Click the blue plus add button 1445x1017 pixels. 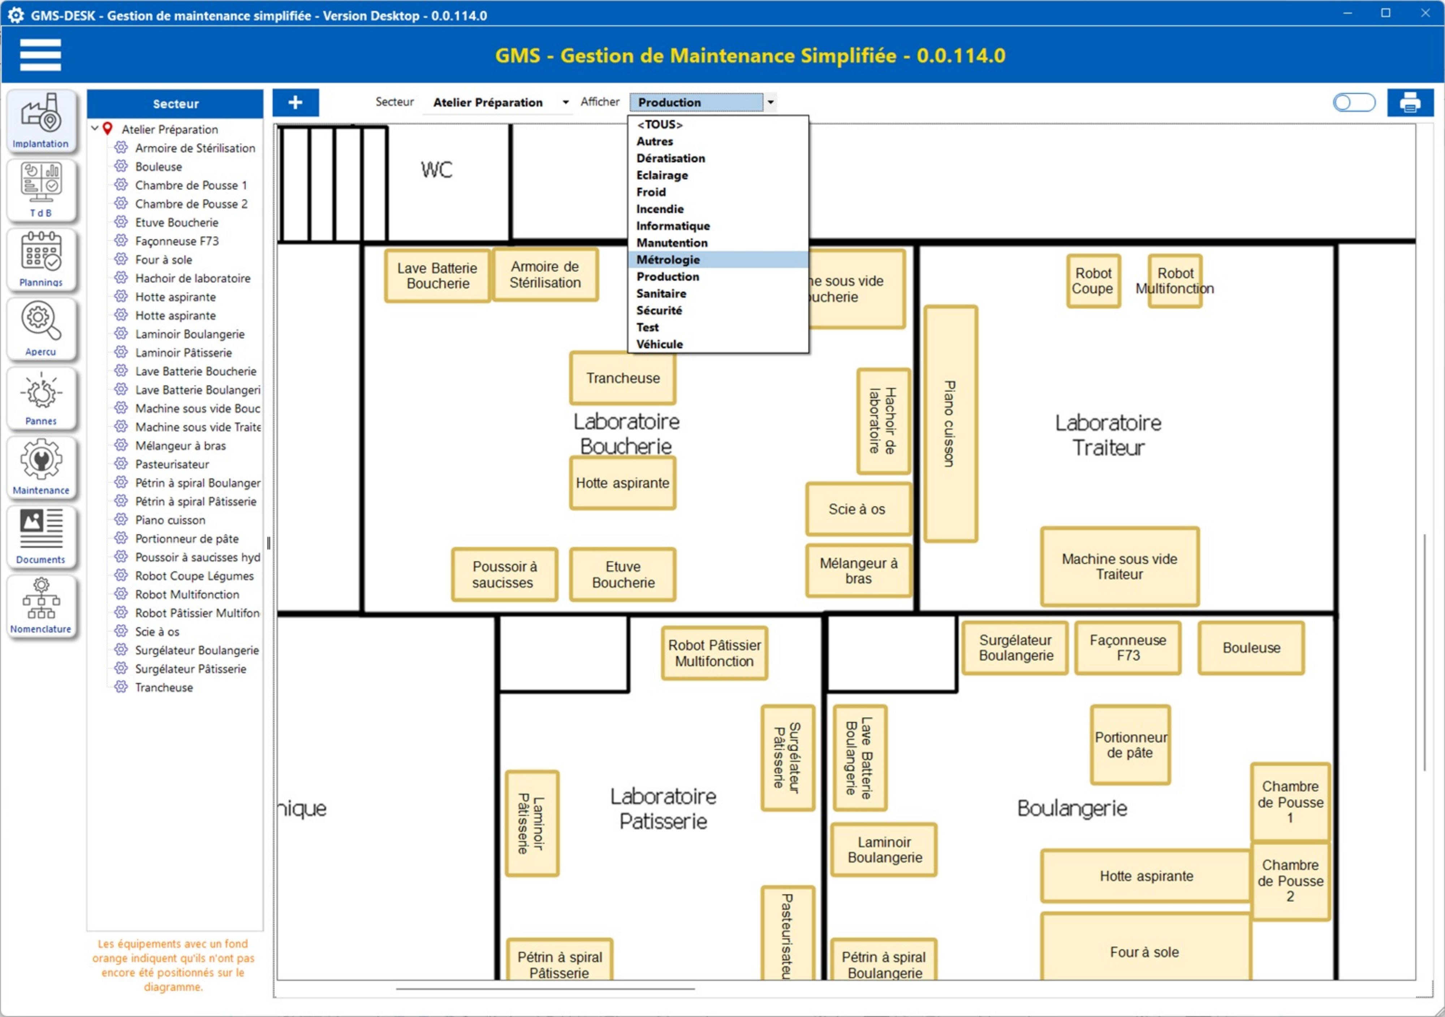pyautogui.click(x=295, y=103)
